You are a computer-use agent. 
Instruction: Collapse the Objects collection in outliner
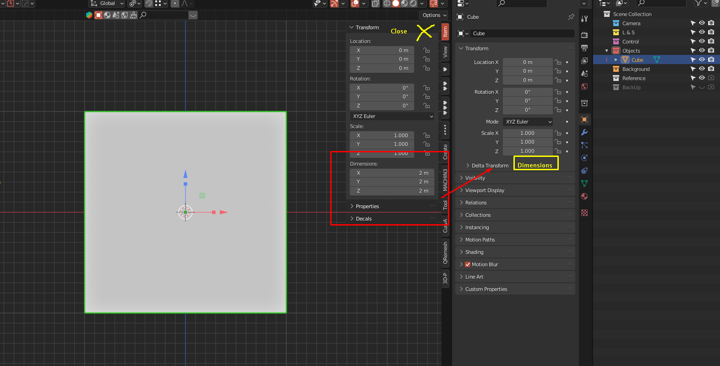607,51
